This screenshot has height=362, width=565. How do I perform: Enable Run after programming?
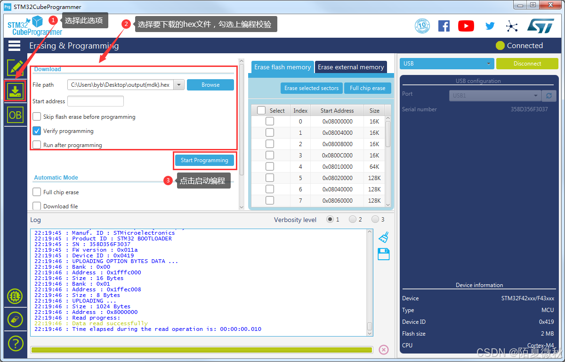pyautogui.click(x=37, y=145)
